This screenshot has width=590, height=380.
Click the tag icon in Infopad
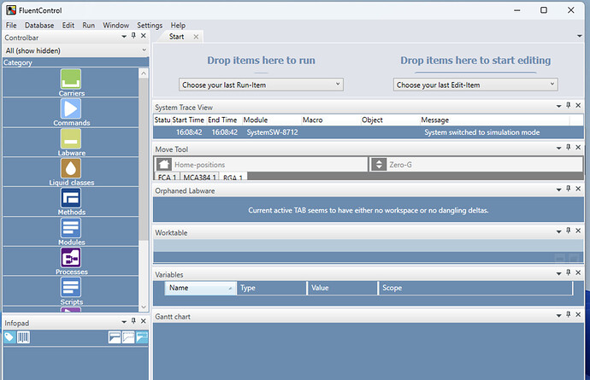(9, 337)
